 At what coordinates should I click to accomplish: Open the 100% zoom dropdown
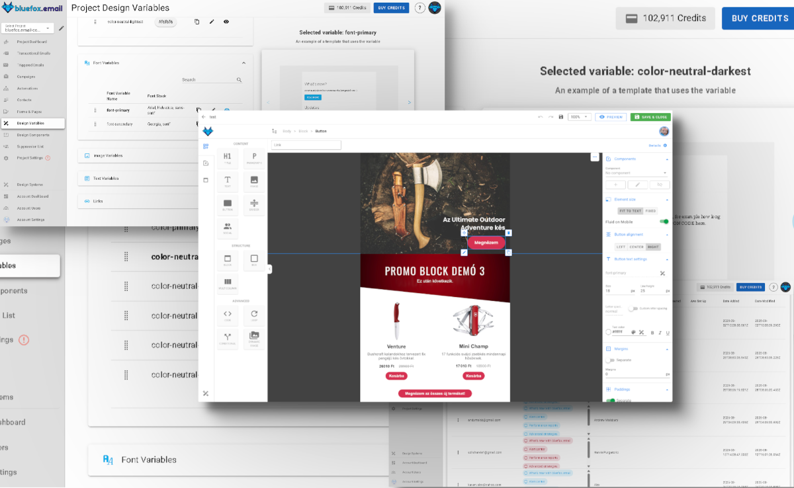579,117
